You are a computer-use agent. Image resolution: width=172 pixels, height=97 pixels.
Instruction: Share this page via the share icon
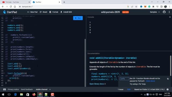click(132, 6)
